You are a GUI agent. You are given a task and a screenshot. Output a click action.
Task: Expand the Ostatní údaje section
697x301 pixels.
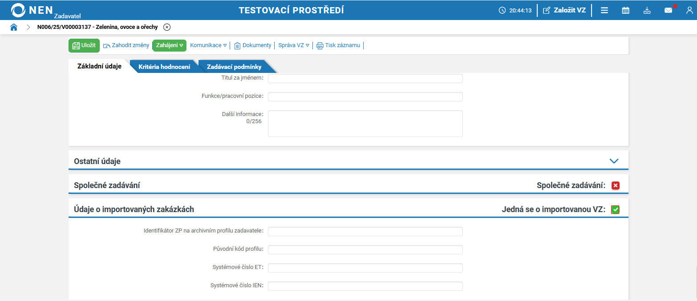pyautogui.click(x=614, y=161)
